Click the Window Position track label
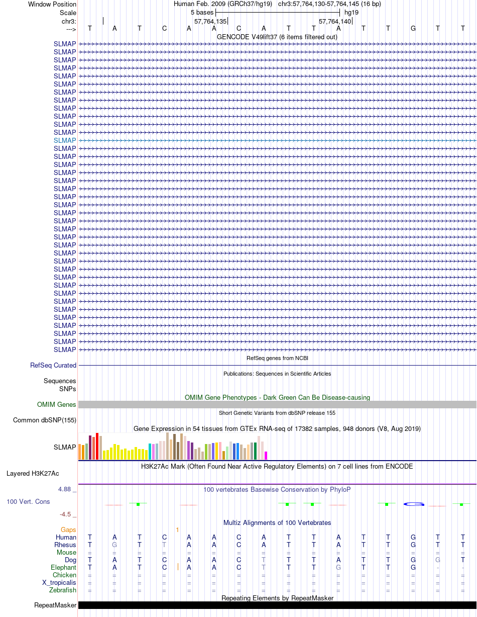 (52, 4)
